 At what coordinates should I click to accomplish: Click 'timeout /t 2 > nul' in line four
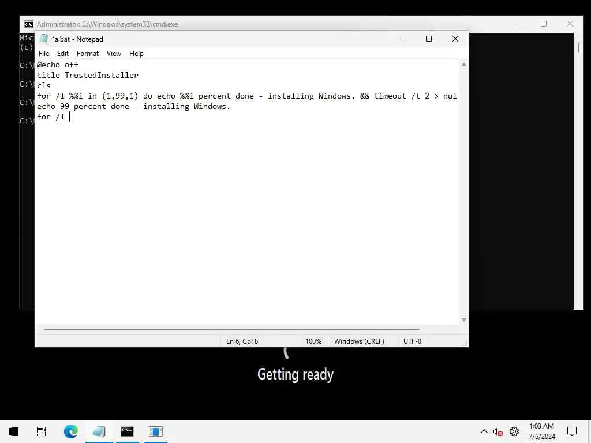[415, 96]
